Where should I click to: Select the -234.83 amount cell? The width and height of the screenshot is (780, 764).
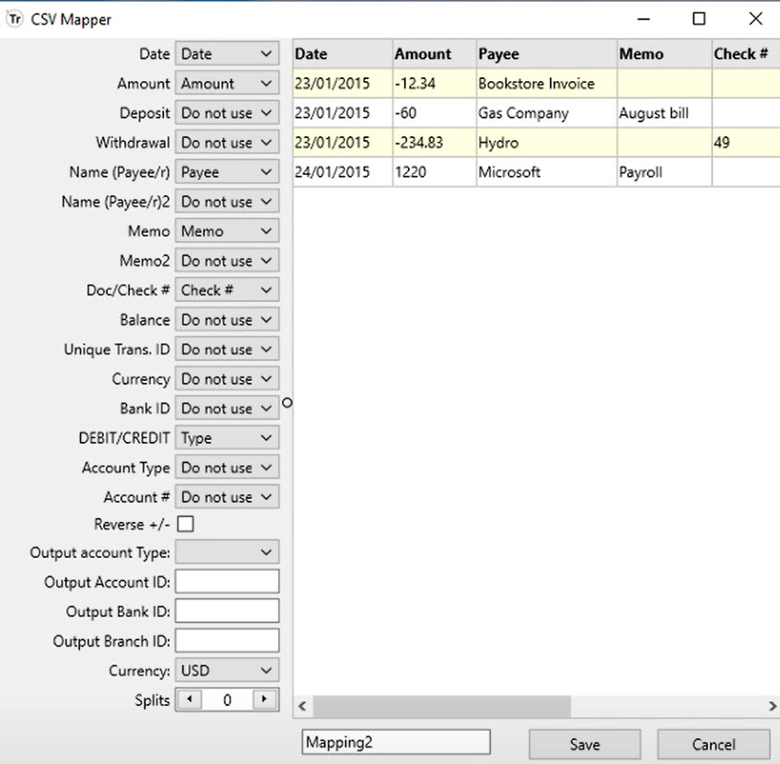pyautogui.click(x=435, y=143)
